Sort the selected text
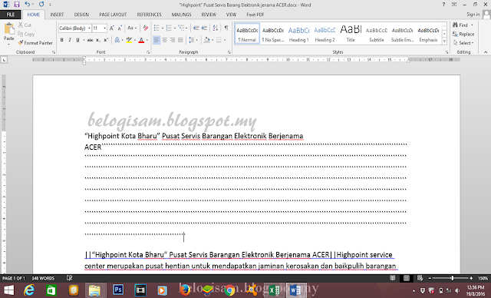Viewport: 491px width, 298px height. tap(216, 28)
